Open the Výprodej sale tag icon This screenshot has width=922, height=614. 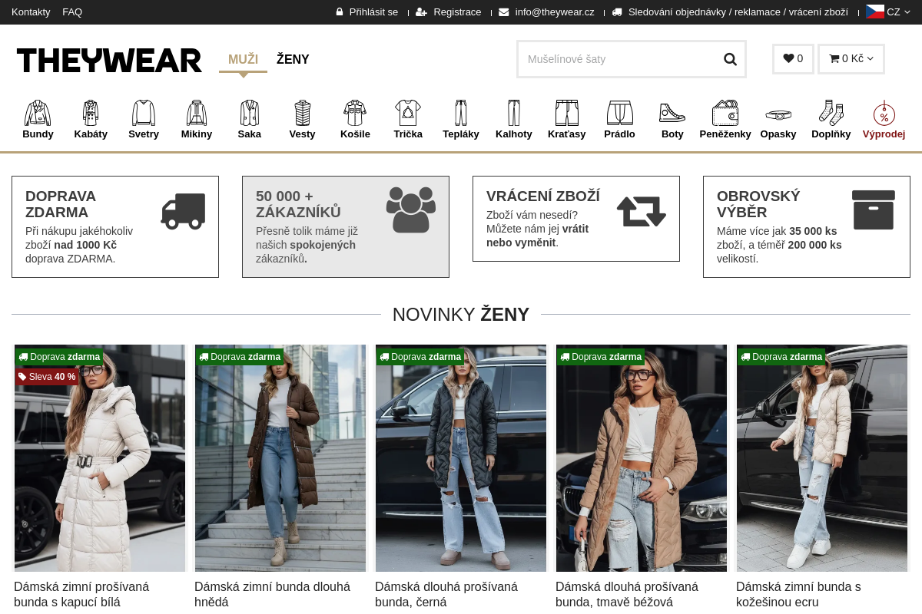coord(884,113)
